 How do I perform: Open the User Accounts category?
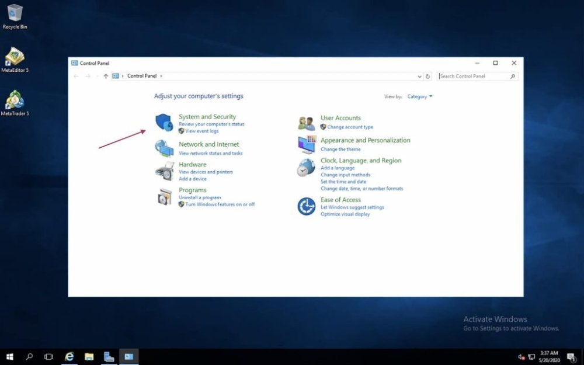[340, 118]
